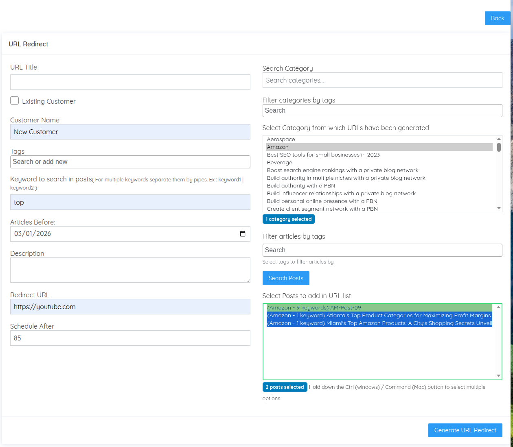Select the Beverage category in list
The height and width of the screenshot is (447, 513).
[x=279, y=163]
